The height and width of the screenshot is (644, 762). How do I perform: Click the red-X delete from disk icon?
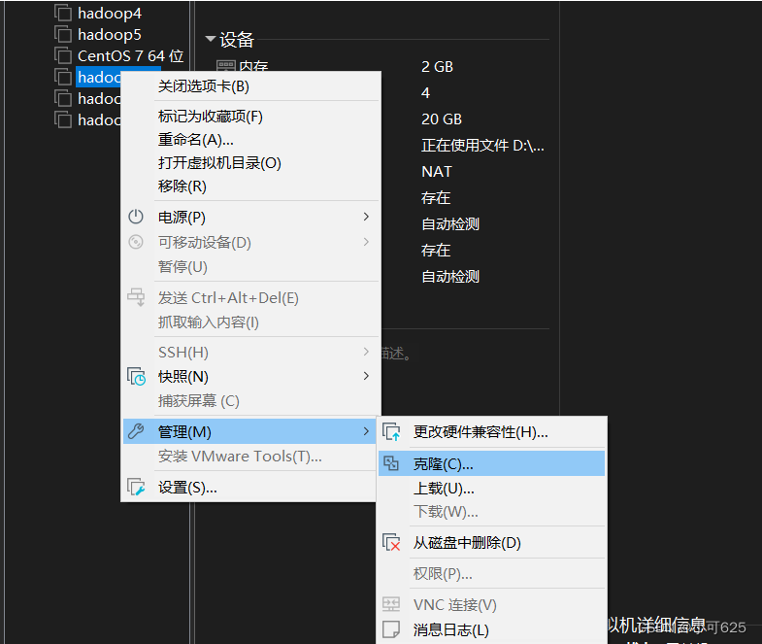[x=391, y=542]
